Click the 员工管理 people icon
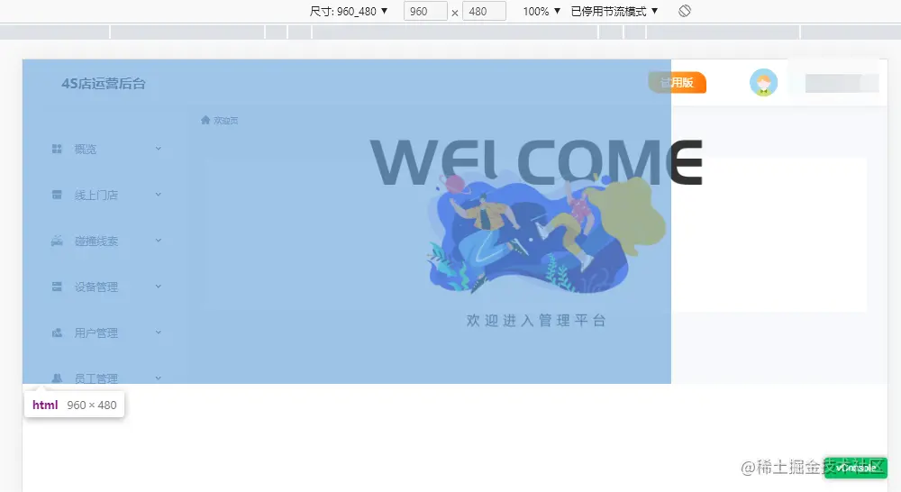The height and width of the screenshot is (492, 901). [57, 378]
